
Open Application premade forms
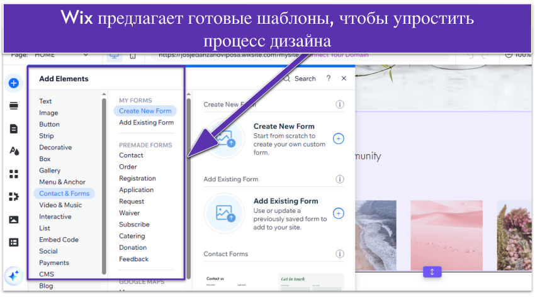[136, 190]
